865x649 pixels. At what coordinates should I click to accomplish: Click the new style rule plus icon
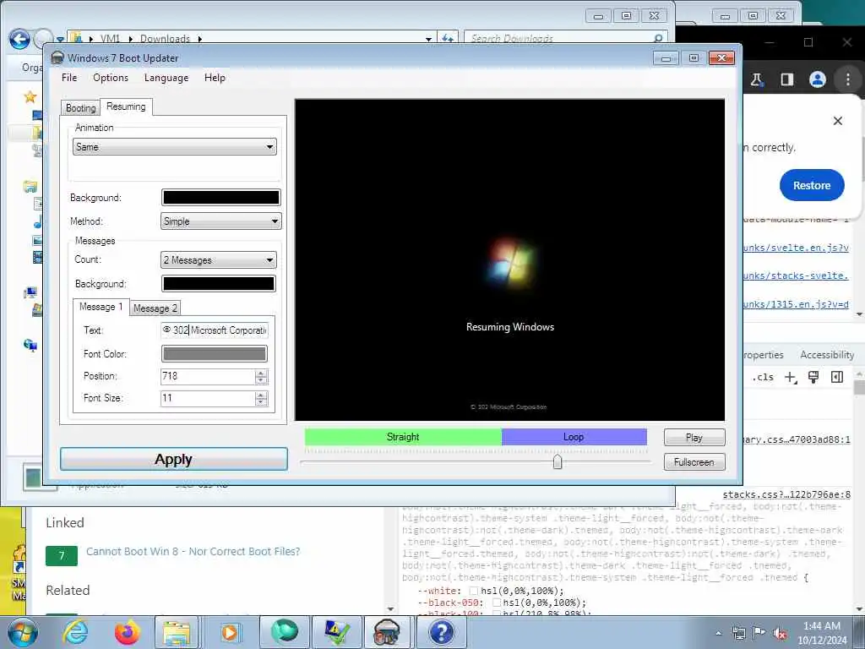tap(791, 378)
